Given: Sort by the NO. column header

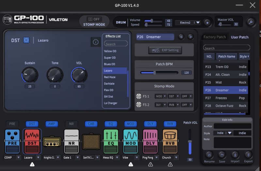Looking at the screenshot, I should [209, 56].
